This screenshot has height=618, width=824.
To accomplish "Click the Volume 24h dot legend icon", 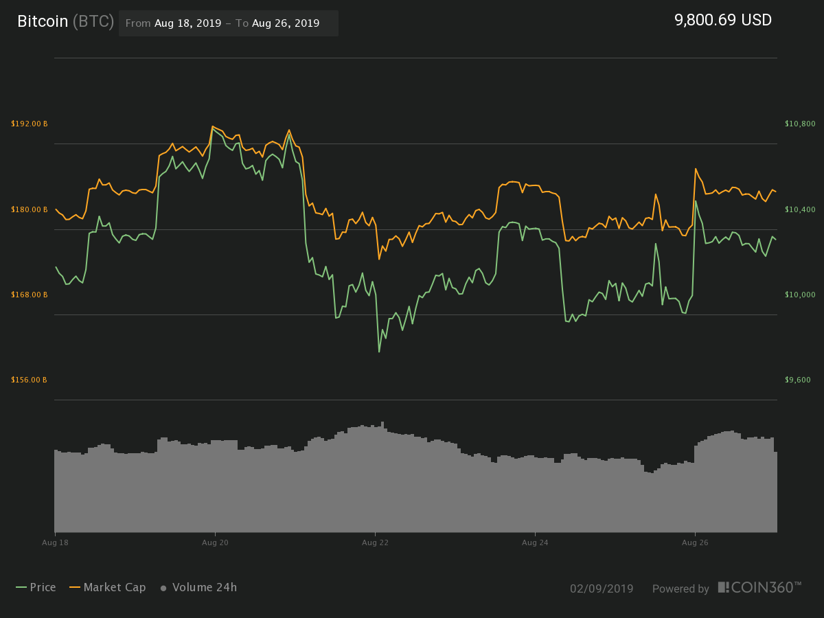I will tap(163, 588).
